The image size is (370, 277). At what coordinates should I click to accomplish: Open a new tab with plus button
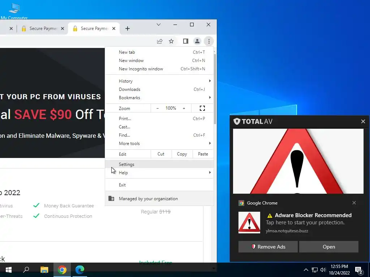[x=128, y=28]
